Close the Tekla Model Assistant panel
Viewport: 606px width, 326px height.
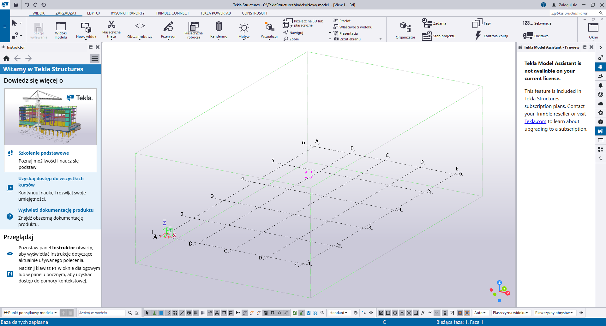[591, 47]
